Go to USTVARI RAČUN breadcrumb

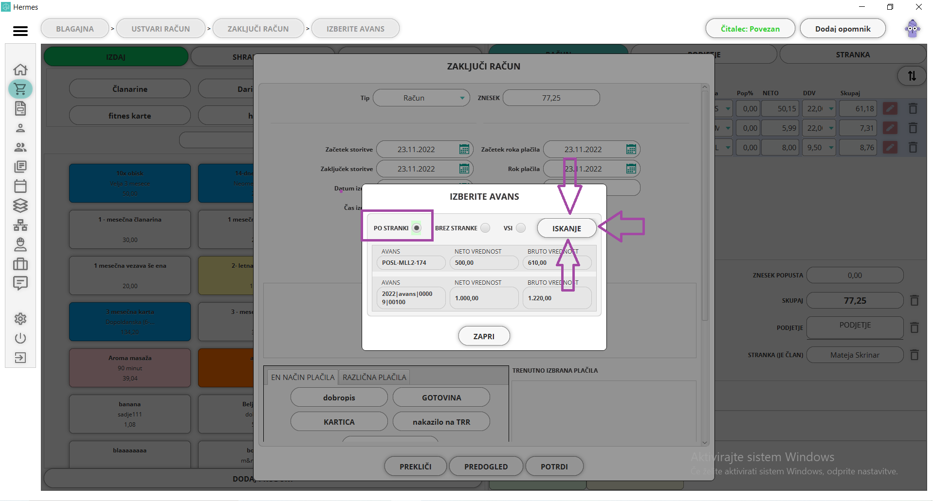[x=161, y=29]
